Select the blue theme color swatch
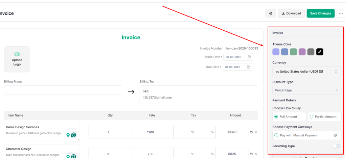 click(x=285, y=52)
